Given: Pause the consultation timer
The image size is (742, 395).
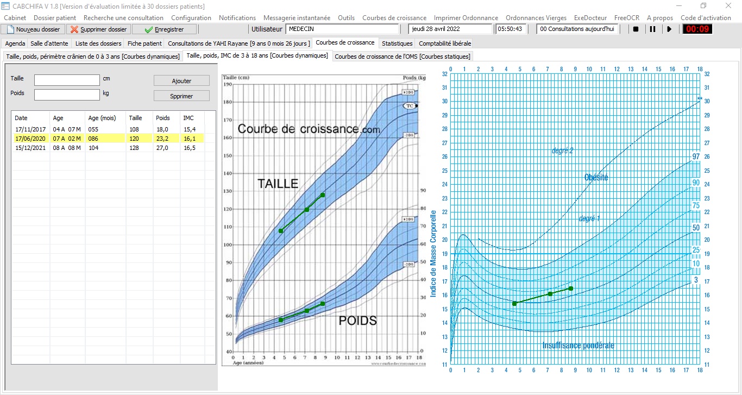Looking at the screenshot, I should point(652,29).
